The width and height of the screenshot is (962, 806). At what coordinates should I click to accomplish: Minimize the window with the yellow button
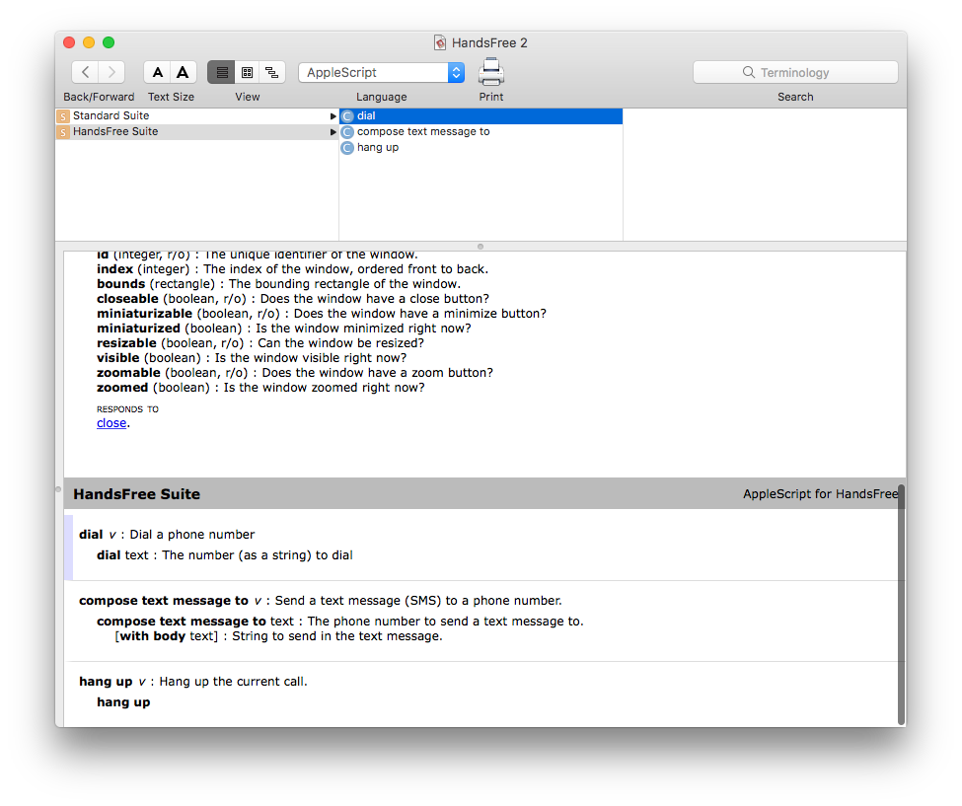click(89, 42)
